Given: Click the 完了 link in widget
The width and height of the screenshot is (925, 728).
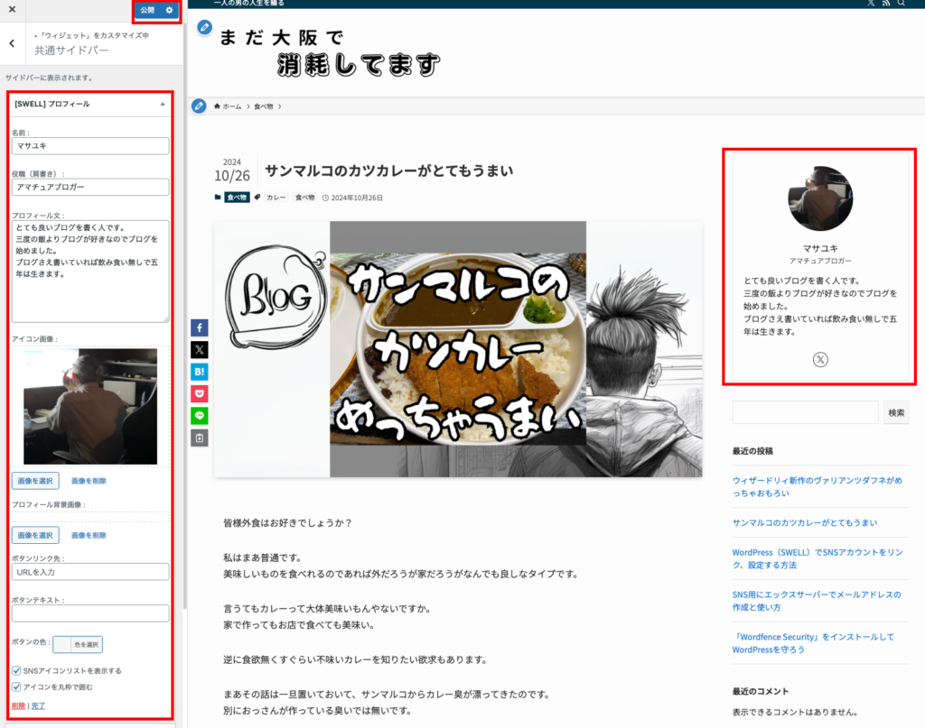Looking at the screenshot, I should [x=38, y=706].
